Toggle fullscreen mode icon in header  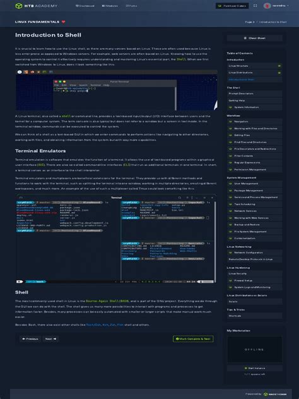click(255, 6)
